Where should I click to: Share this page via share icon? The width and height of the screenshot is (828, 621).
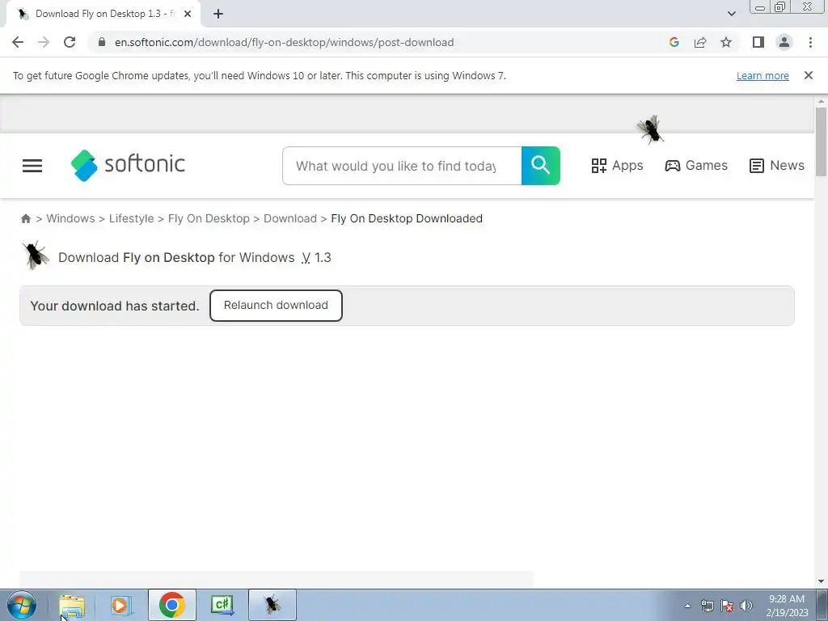point(700,42)
